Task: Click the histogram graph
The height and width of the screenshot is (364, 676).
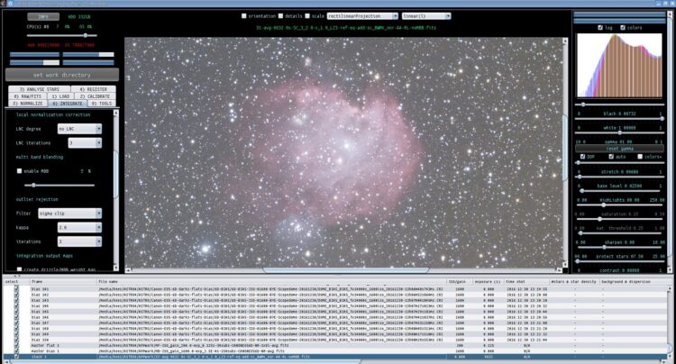Action: [619, 66]
